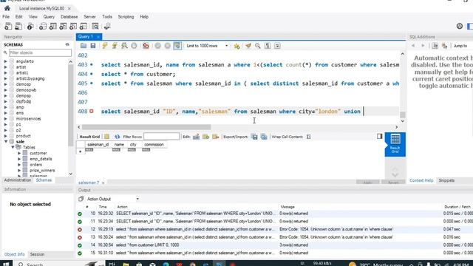Open the Edit menu
Screen dimensions: 473x266
(18, 17)
